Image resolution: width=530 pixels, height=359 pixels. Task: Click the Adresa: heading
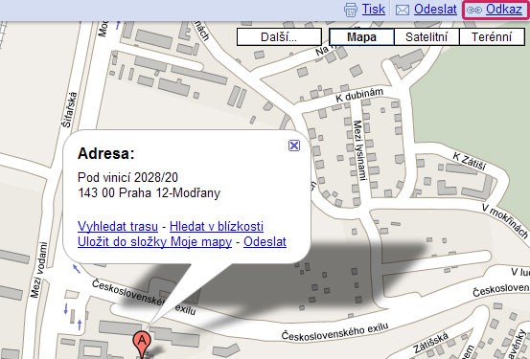tap(106, 154)
